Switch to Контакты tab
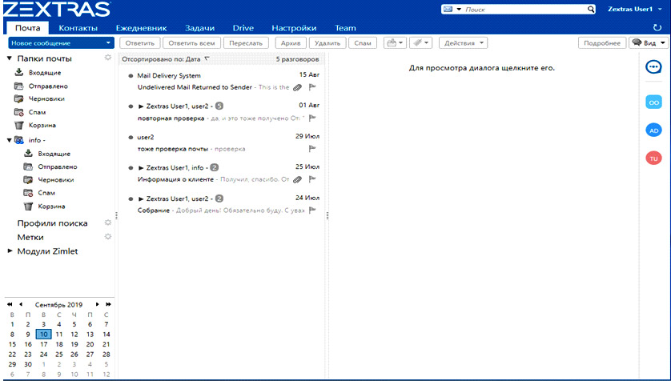The image size is (671, 381). click(78, 28)
